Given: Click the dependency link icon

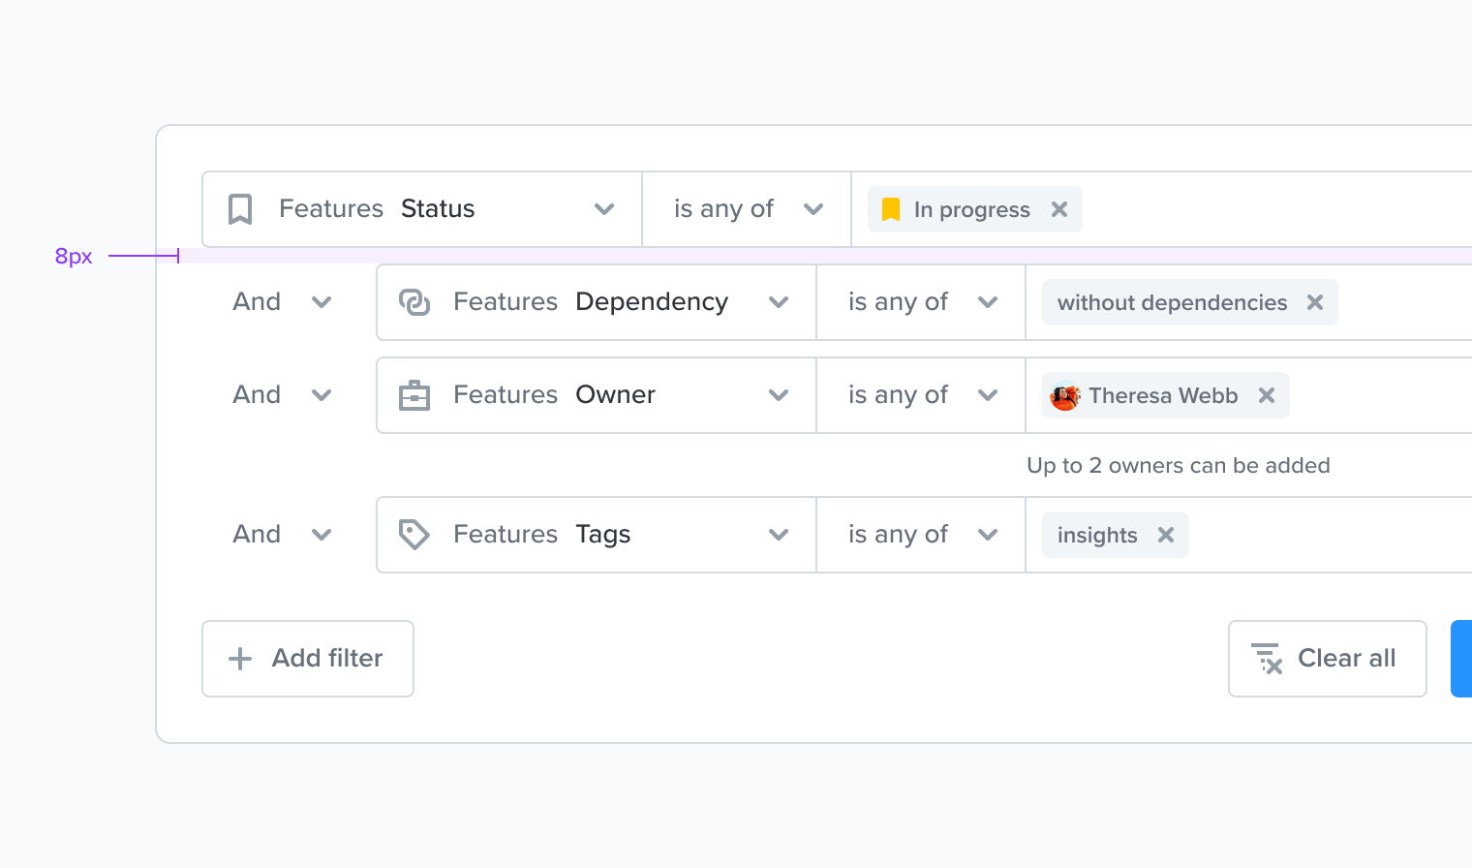Looking at the screenshot, I should click(x=414, y=302).
